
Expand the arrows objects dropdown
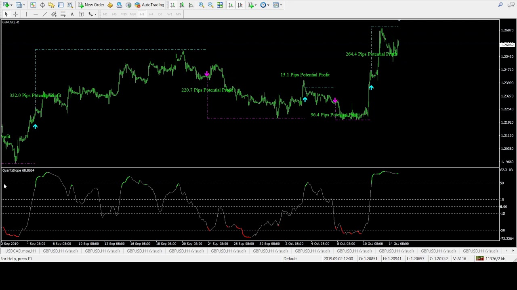[95, 14]
